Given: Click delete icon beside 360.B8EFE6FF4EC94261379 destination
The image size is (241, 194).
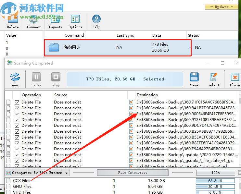Looking at the screenshot, I should point(131,143).
